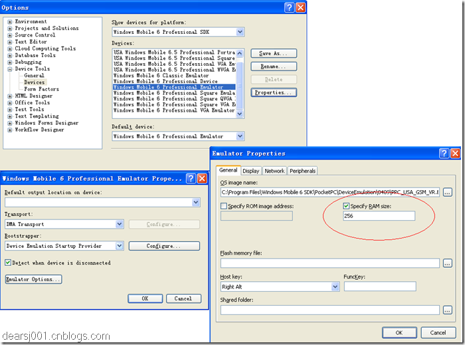Browse for Shared folder
Image resolution: width=465 pixels, height=345 pixels.
click(448, 310)
